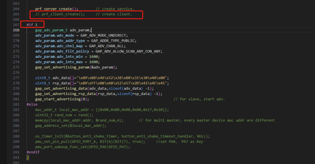The width and height of the screenshot is (315, 164).
Task: Click the "rand()" call on line 284
Action: [x=85, y=115]
